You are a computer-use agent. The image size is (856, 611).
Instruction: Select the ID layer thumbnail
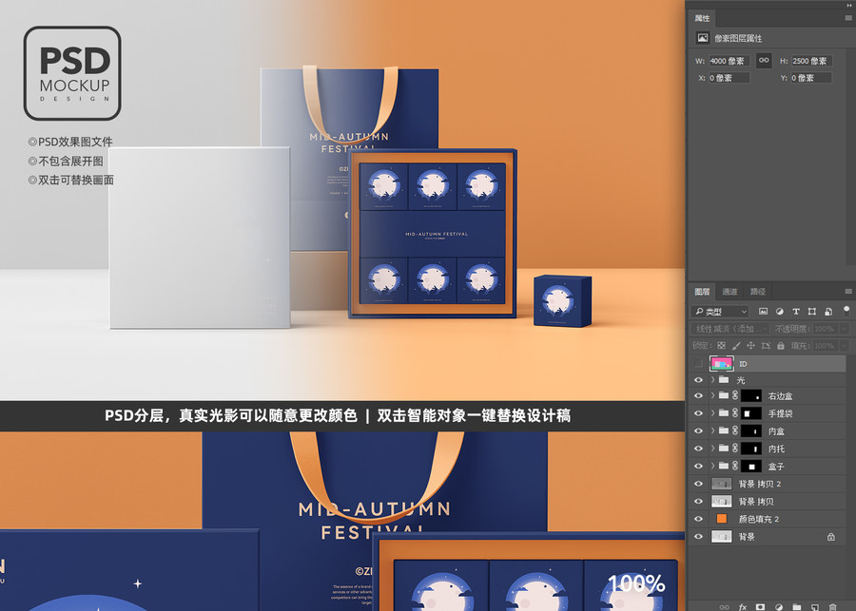pos(722,363)
